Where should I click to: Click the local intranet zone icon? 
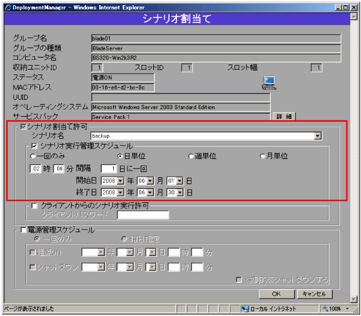tap(245, 309)
